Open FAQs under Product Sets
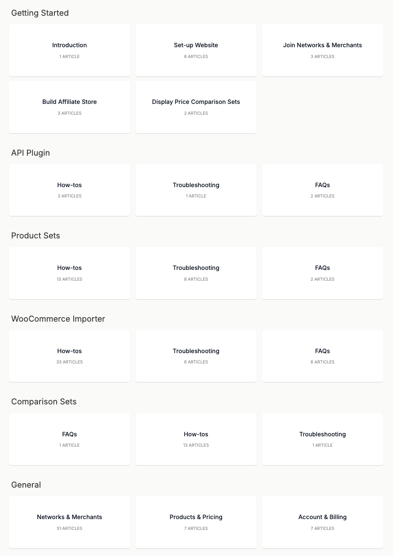 (322, 273)
